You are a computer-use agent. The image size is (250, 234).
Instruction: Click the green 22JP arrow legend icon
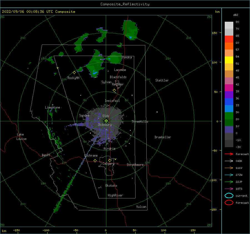click(x=229, y=182)
